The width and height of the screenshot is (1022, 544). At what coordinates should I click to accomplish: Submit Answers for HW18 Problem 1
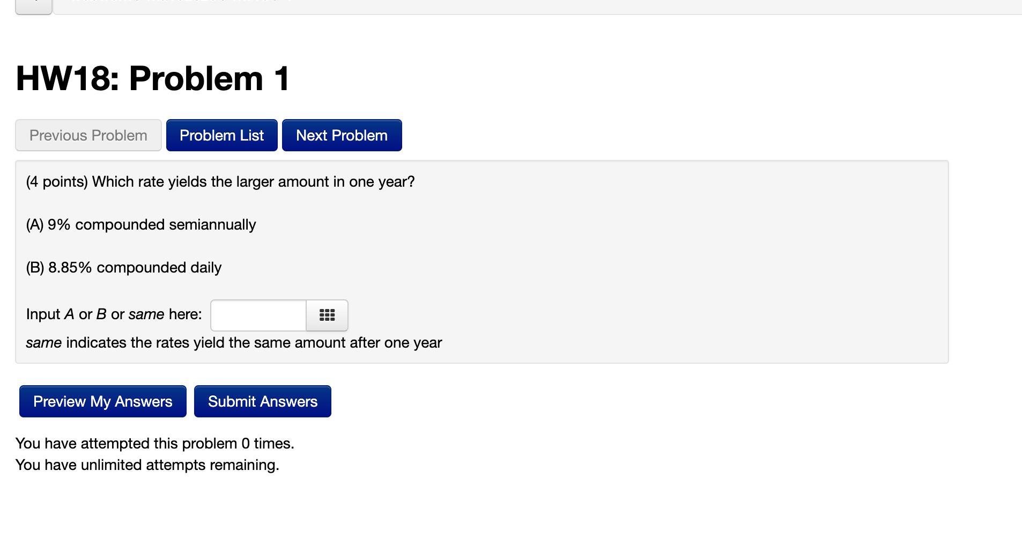[262, 401]
